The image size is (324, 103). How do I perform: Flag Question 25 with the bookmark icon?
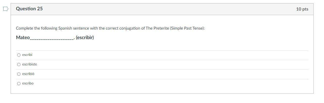click(x=6, y=9)
